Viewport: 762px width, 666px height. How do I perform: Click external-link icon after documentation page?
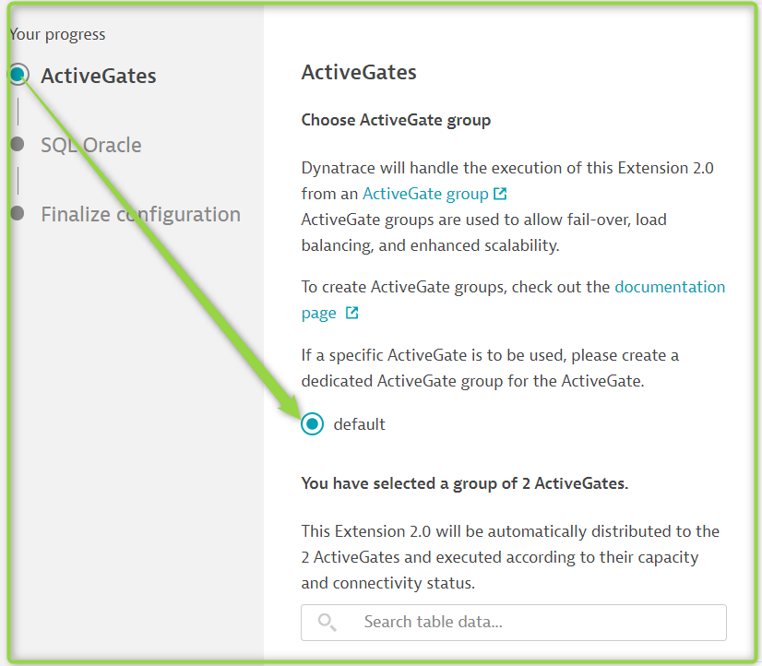coord(351,313)
